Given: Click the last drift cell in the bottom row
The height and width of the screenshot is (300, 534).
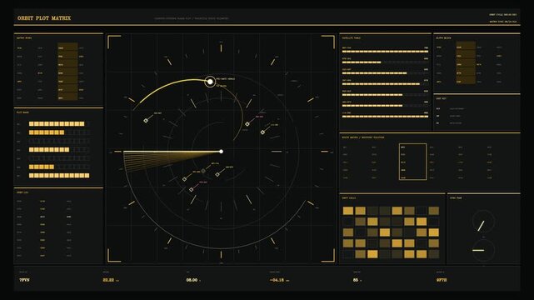Looking at the screenshot, I should [433, 254].
